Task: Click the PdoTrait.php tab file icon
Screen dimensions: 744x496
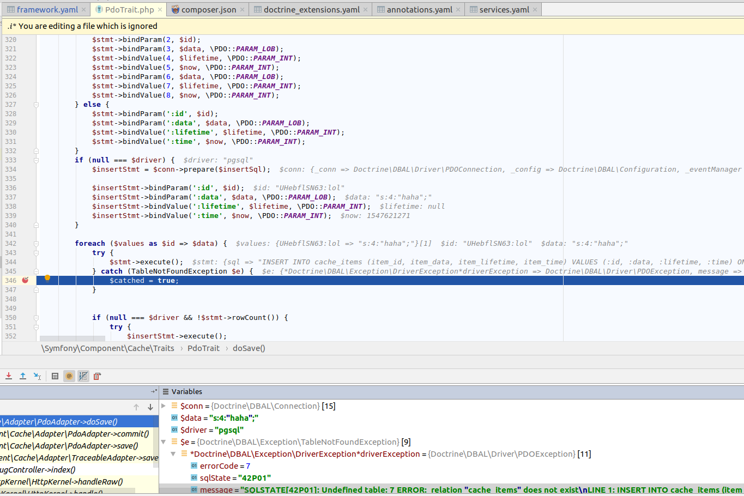Action: pyautogui.click(x=99, y=9)
